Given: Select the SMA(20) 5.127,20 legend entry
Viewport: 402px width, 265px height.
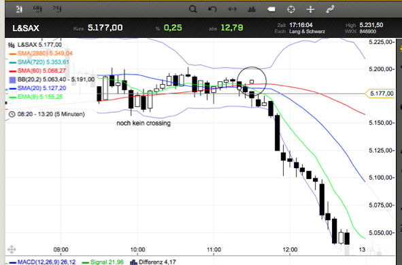Looking at the screenshot, I should click(x=41, y=88).
